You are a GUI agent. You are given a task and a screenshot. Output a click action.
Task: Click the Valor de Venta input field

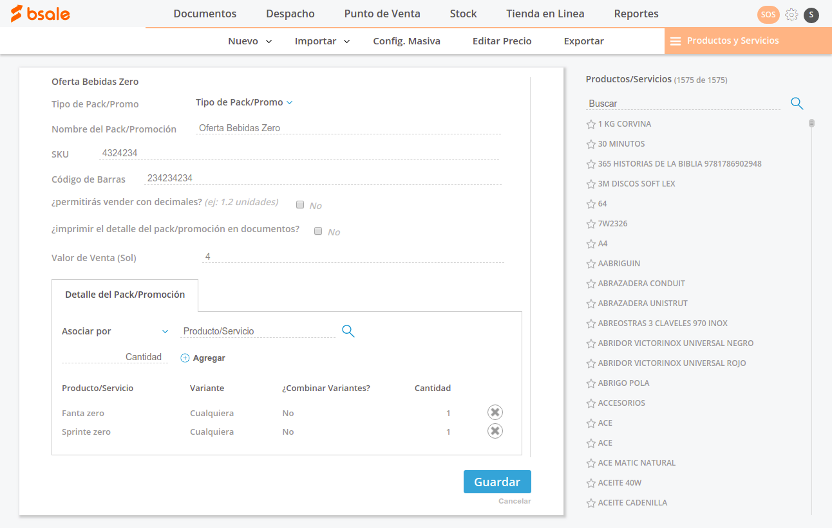pyautogui.click(x=352, y=257)
